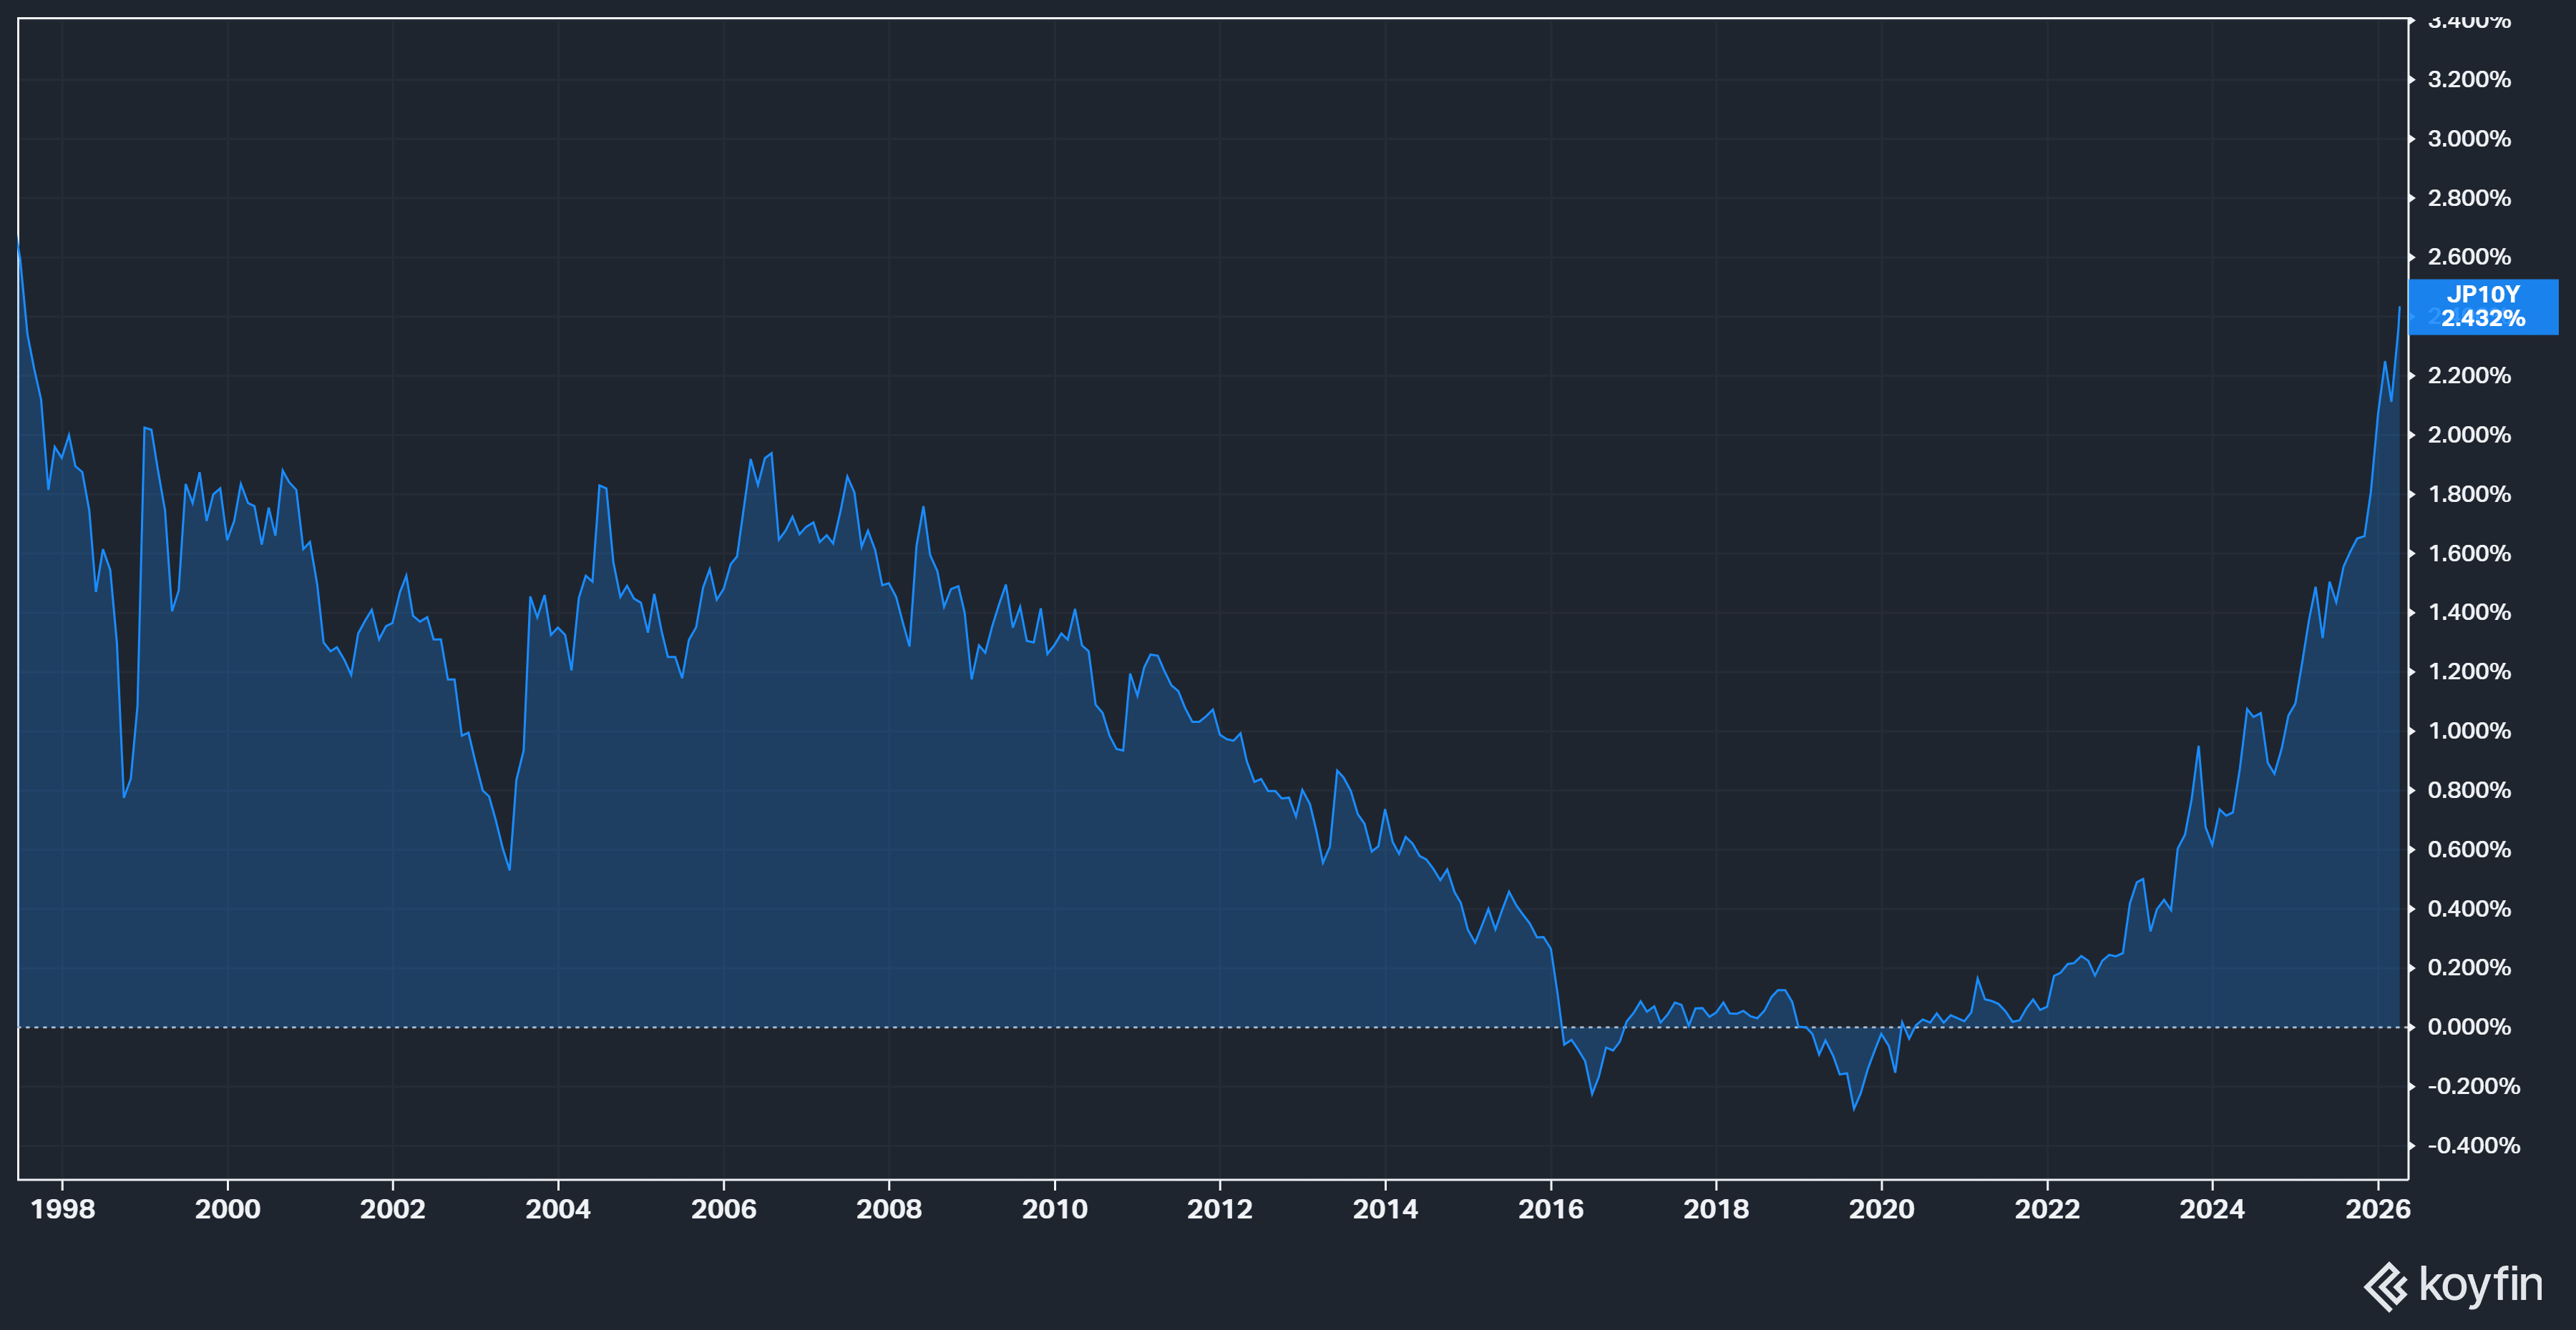Screen dimensions: 2576x1330
Task: Click the 3.200% y-axis label
Action: (x=2469, y=80)
